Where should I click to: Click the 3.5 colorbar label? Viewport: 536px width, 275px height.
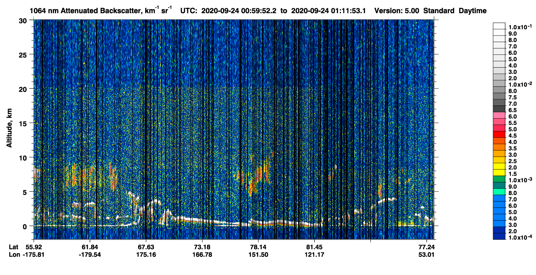pos(513,148)
